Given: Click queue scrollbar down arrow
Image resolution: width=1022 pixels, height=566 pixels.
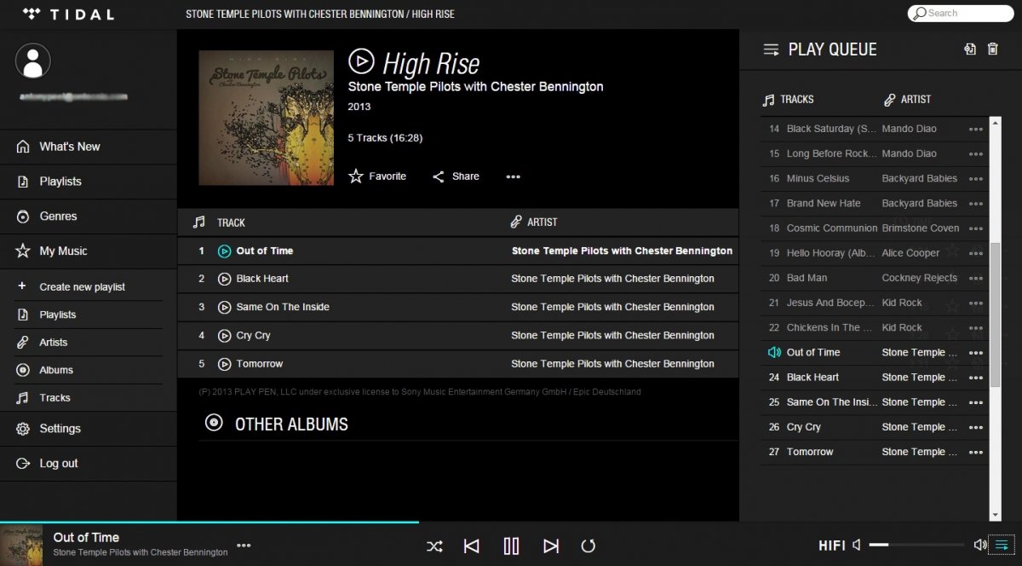Looking at the screenshot, I should click(x=995, y=515).
